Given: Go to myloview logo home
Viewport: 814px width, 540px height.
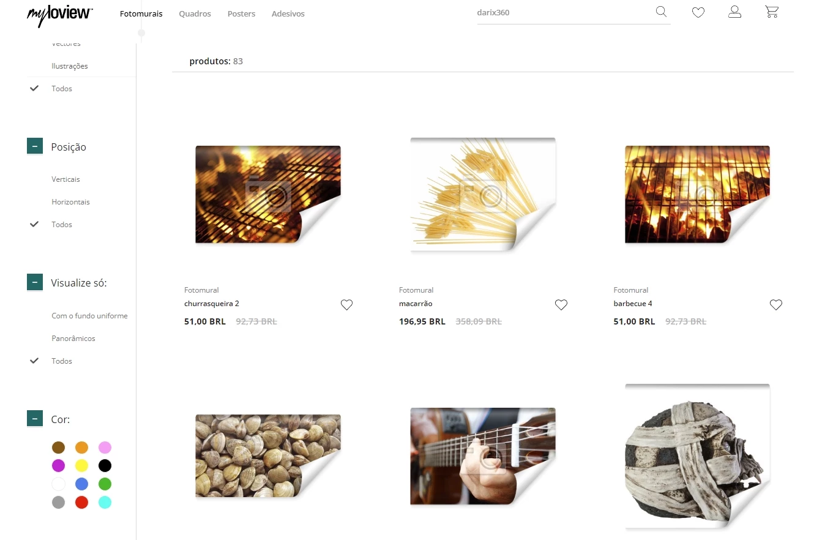Looking at the screenshot, I should (x=60, y=15).
